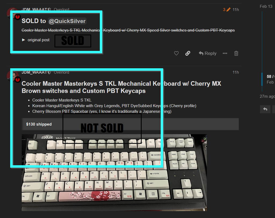Expand the original post disclosure triangle

(x=24, y=40)
